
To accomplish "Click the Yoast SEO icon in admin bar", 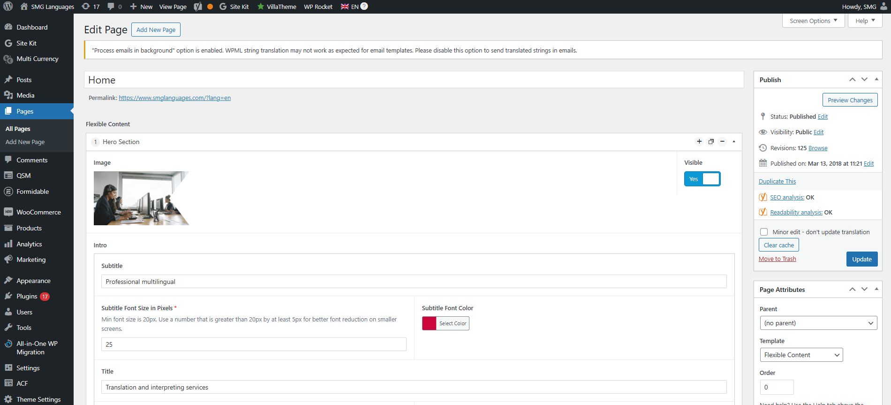I will [x=198, y=7].
